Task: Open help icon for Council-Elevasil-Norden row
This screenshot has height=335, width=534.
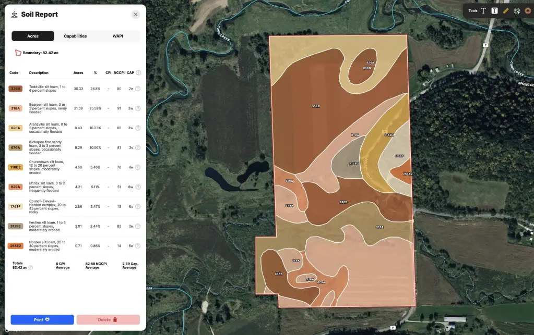Action: [x=138, y=206]
